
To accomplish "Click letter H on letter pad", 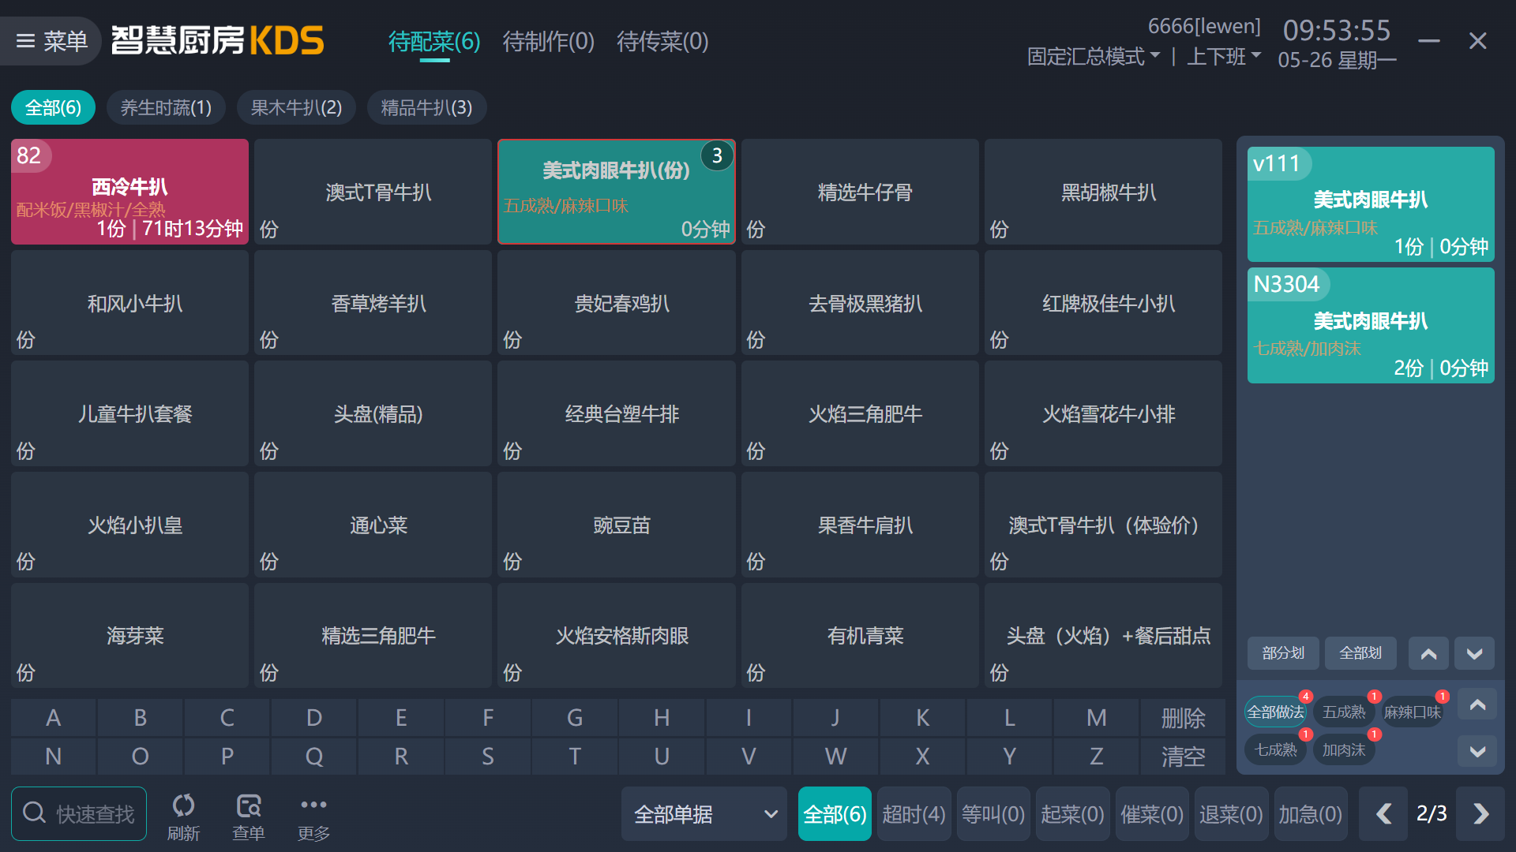I will pos(662,718).
